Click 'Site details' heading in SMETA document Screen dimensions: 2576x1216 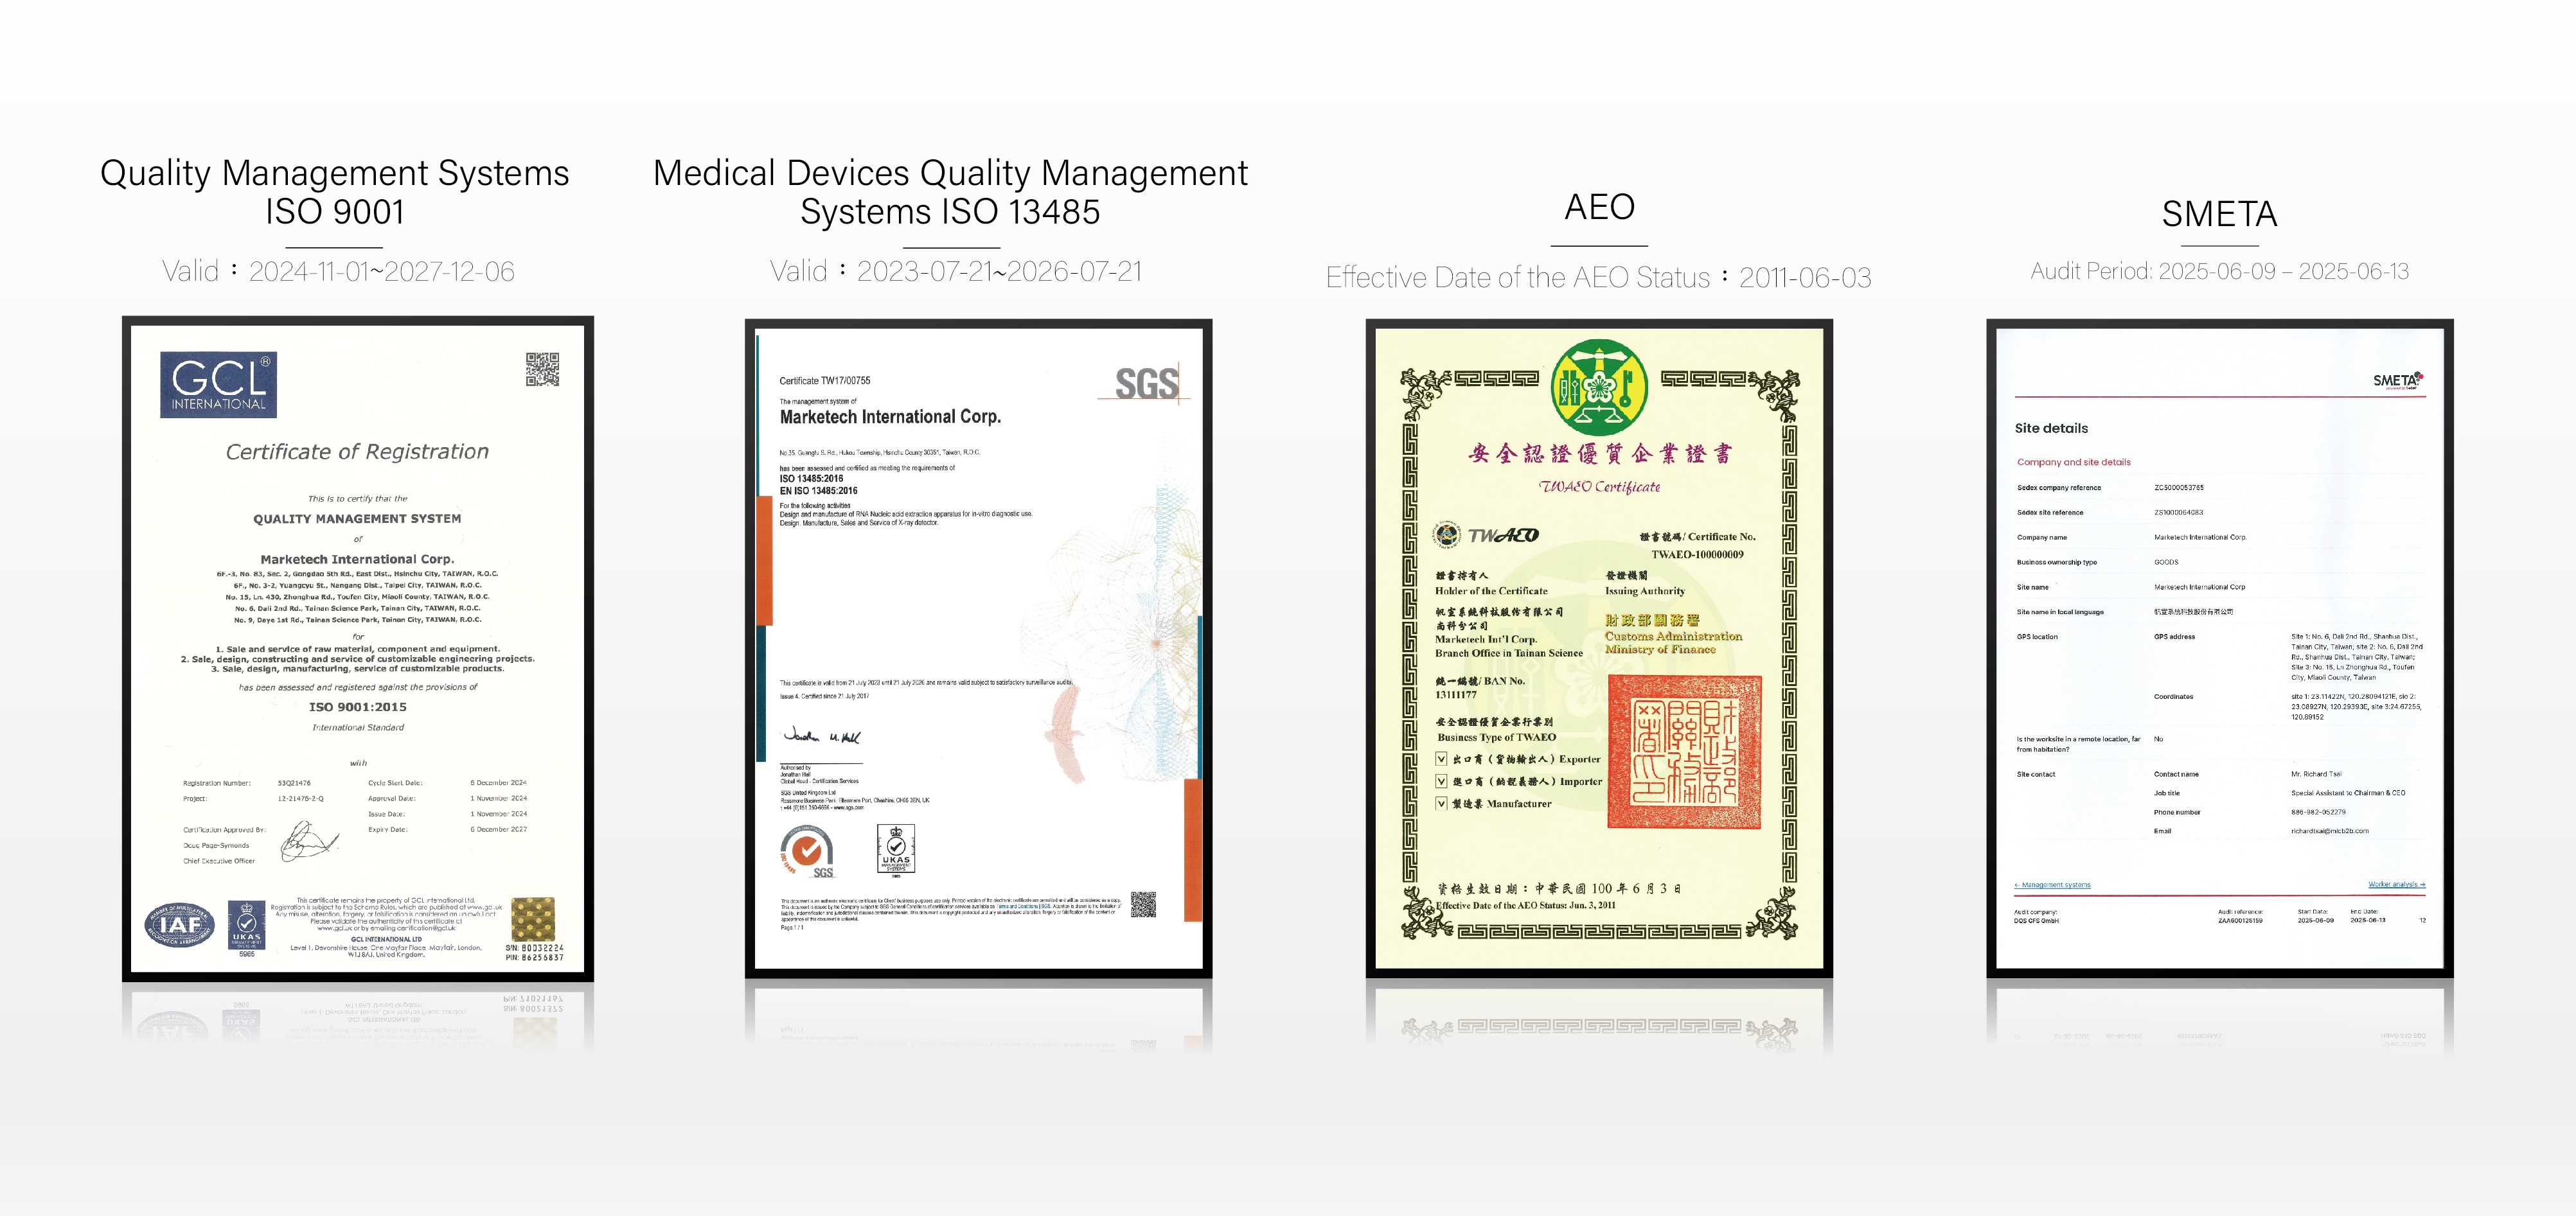(2051, 428)
